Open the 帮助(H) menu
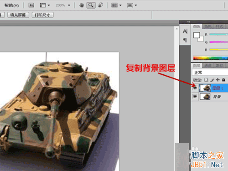228x171 pixels. pyautogui.click(x=12, y=5)
